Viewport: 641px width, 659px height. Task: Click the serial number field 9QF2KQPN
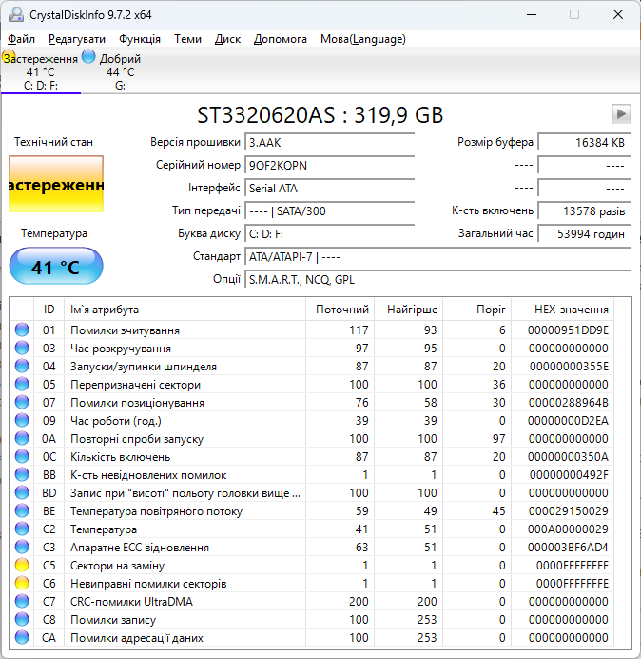coord(329,165)
